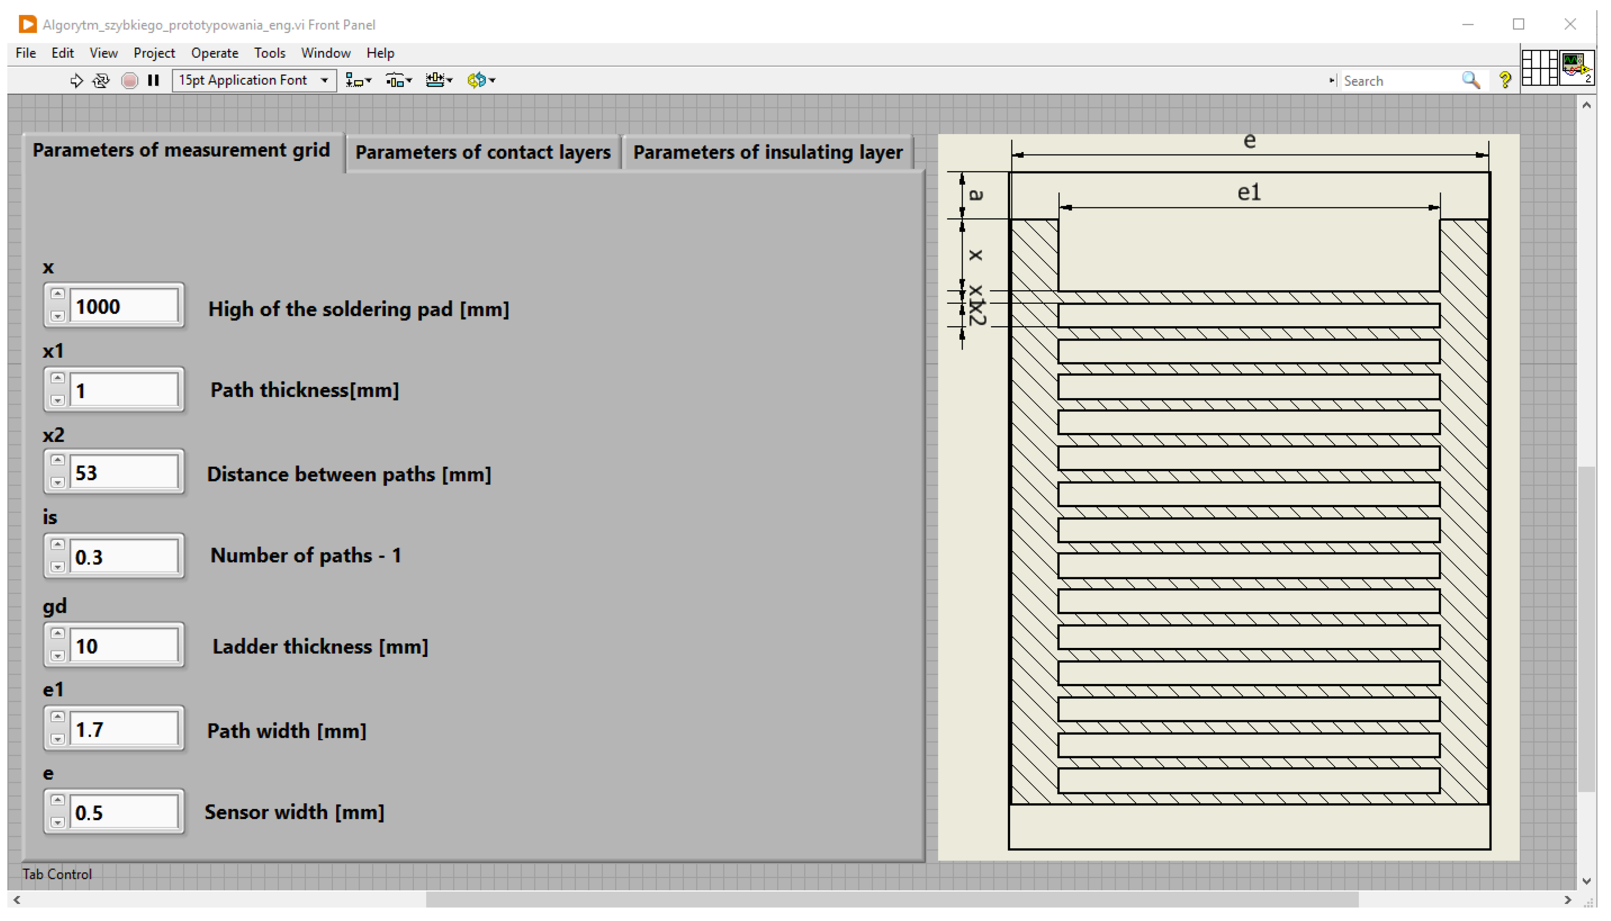Open Resize Objects toolbar menu
The height and width of the screenshot is (921, 1611).
click(x=439, y=81)
